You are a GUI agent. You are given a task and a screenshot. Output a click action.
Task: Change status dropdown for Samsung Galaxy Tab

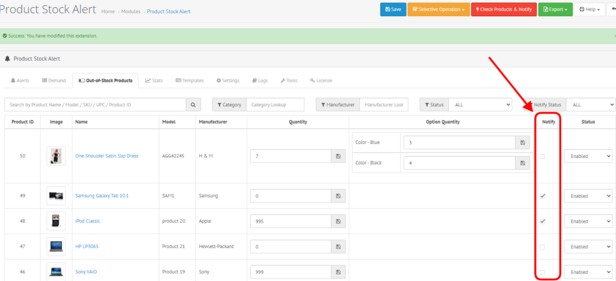tap(588, 196)
